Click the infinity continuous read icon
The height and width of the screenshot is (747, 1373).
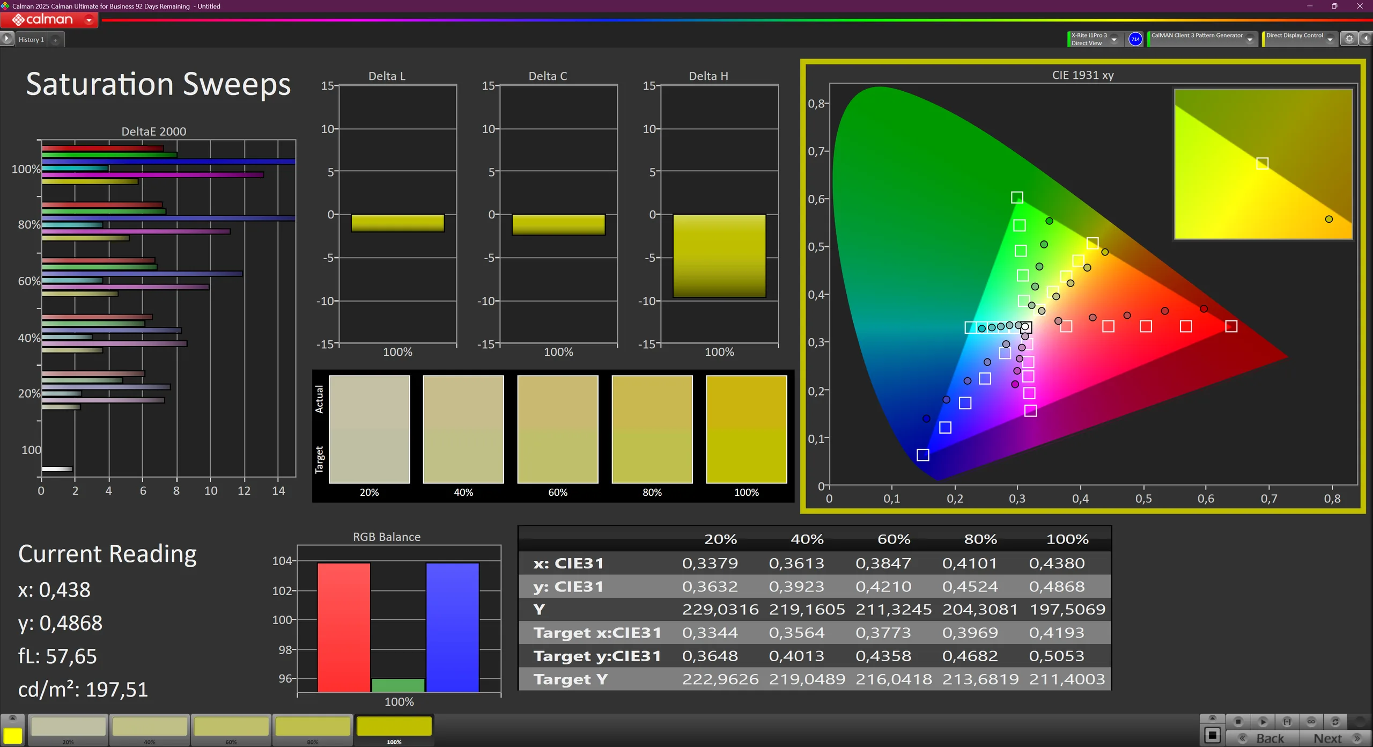coord(1311,722)
